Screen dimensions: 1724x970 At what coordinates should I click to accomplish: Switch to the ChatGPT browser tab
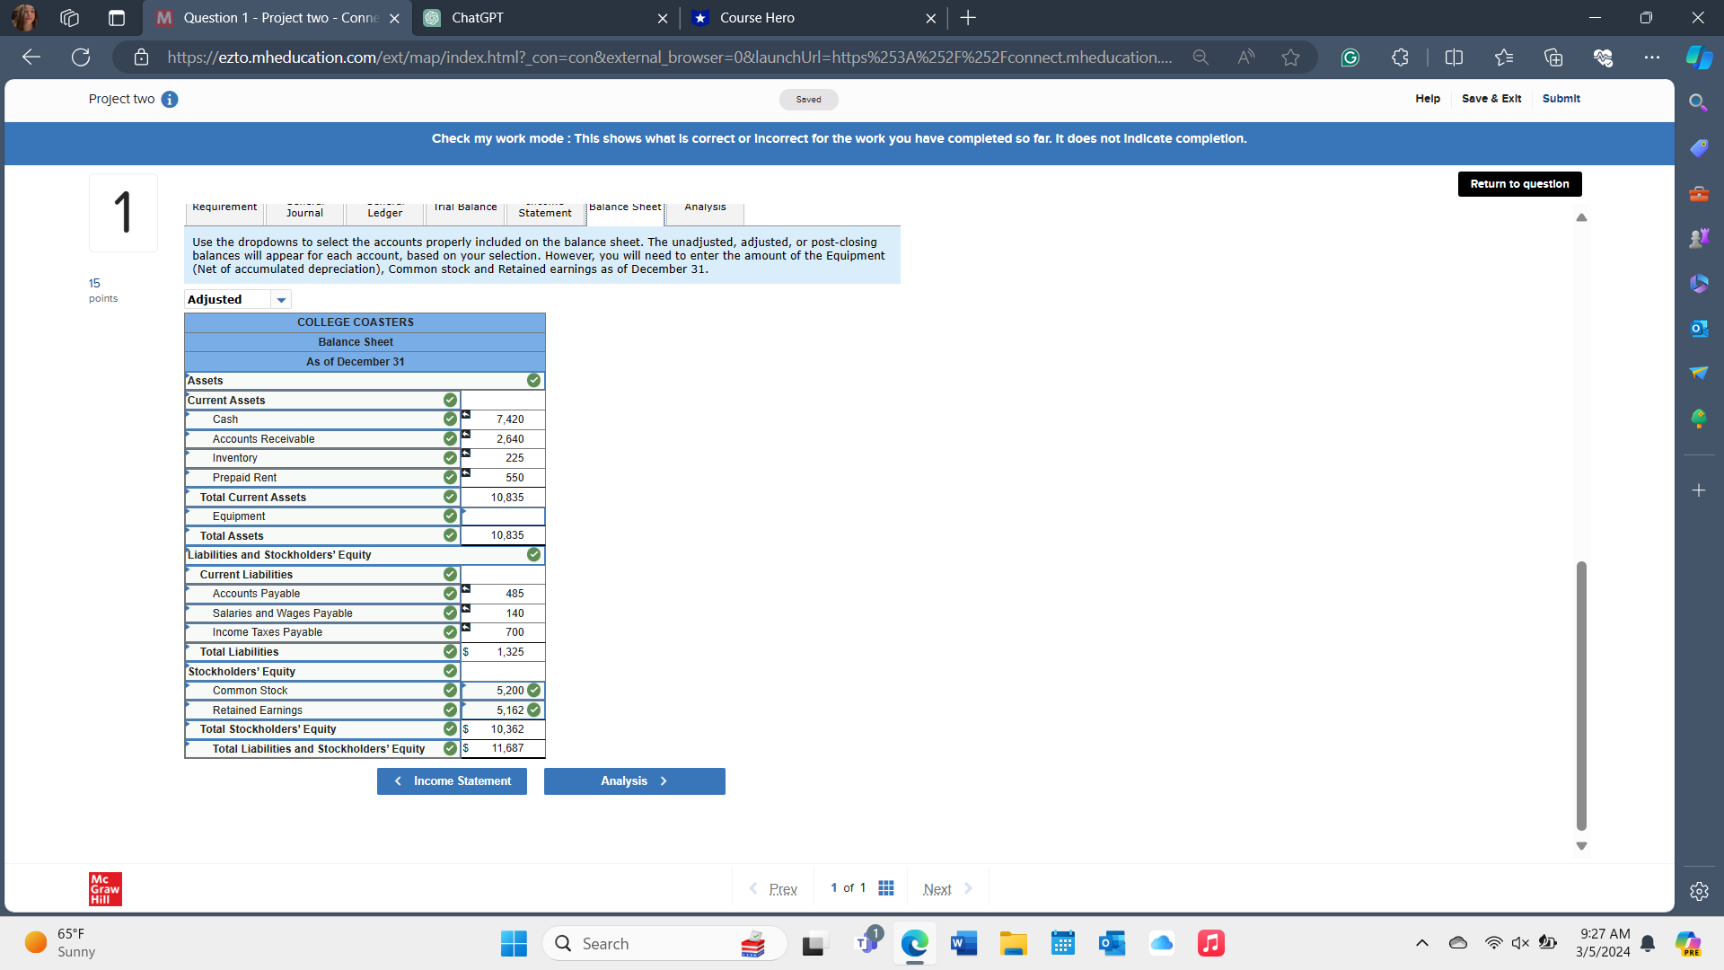(x=539, y=18)
